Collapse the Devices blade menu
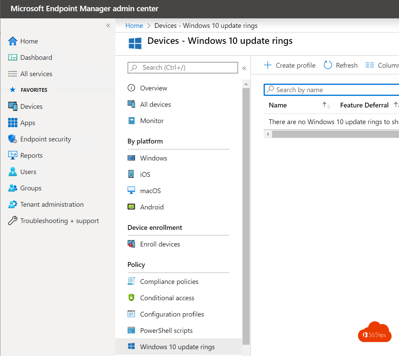The width and height of the screenshot is (399, 356). tap(244, 68)
